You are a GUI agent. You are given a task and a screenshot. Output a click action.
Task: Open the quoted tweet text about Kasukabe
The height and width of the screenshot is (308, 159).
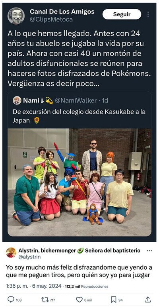(x=79, y=116)
